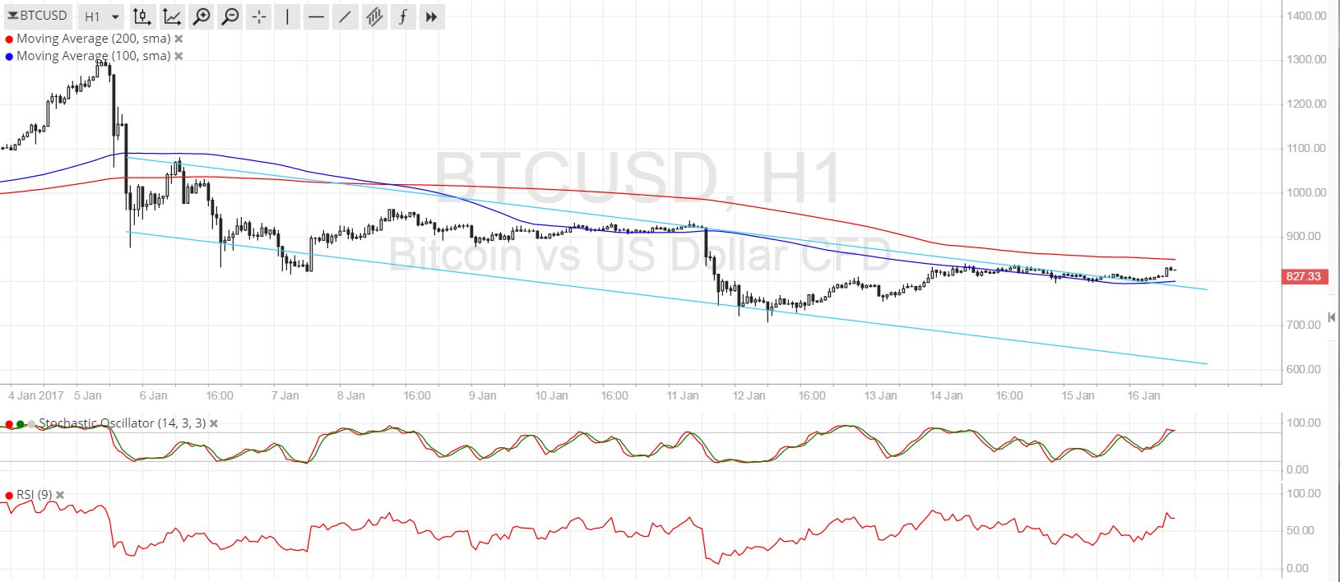Select the equidistant channel drawing tool
This screenshot has width=1340, height=582.
(374, 16)
